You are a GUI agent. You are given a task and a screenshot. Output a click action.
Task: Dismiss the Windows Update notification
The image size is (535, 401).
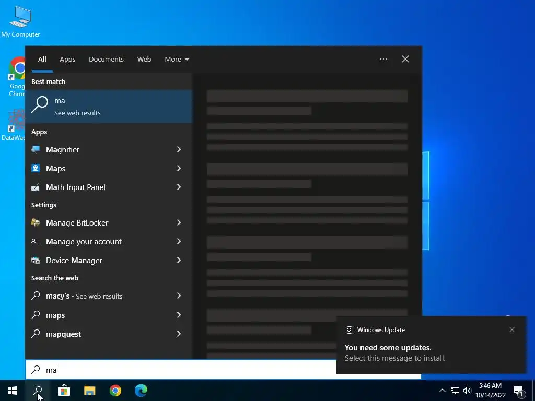point(512,329)
